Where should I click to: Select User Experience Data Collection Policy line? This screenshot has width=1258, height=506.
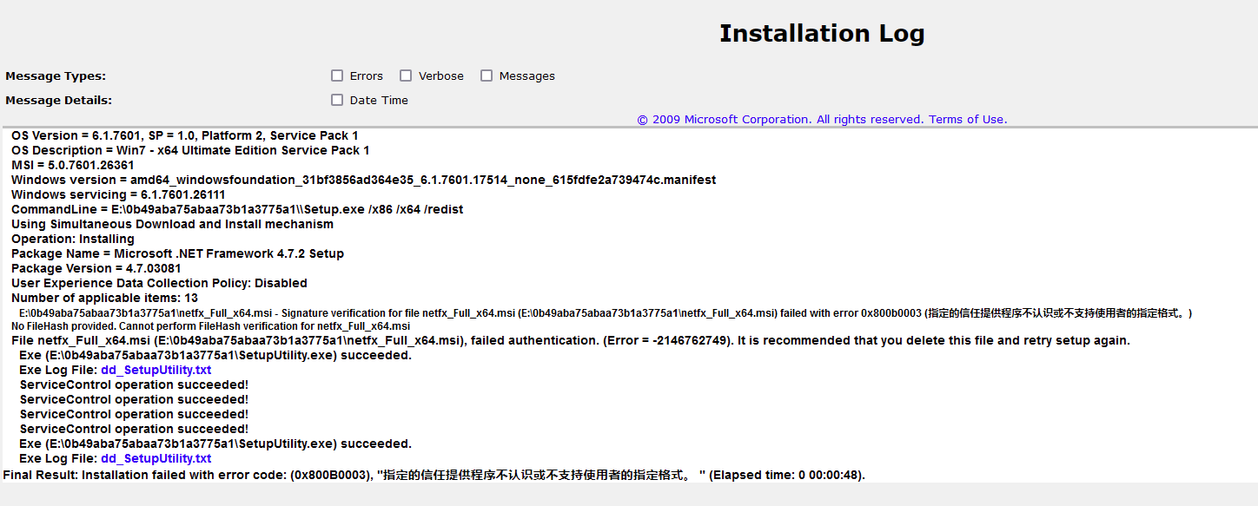[159, 283]
